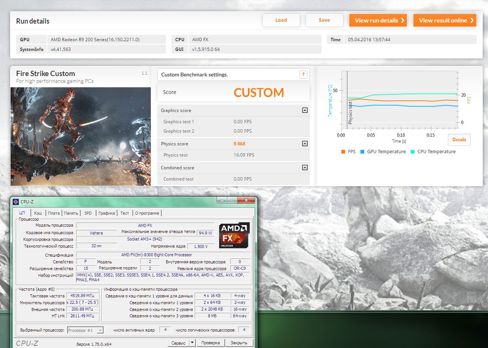Open View result online

pyautogui.click(x=445, y=20)
